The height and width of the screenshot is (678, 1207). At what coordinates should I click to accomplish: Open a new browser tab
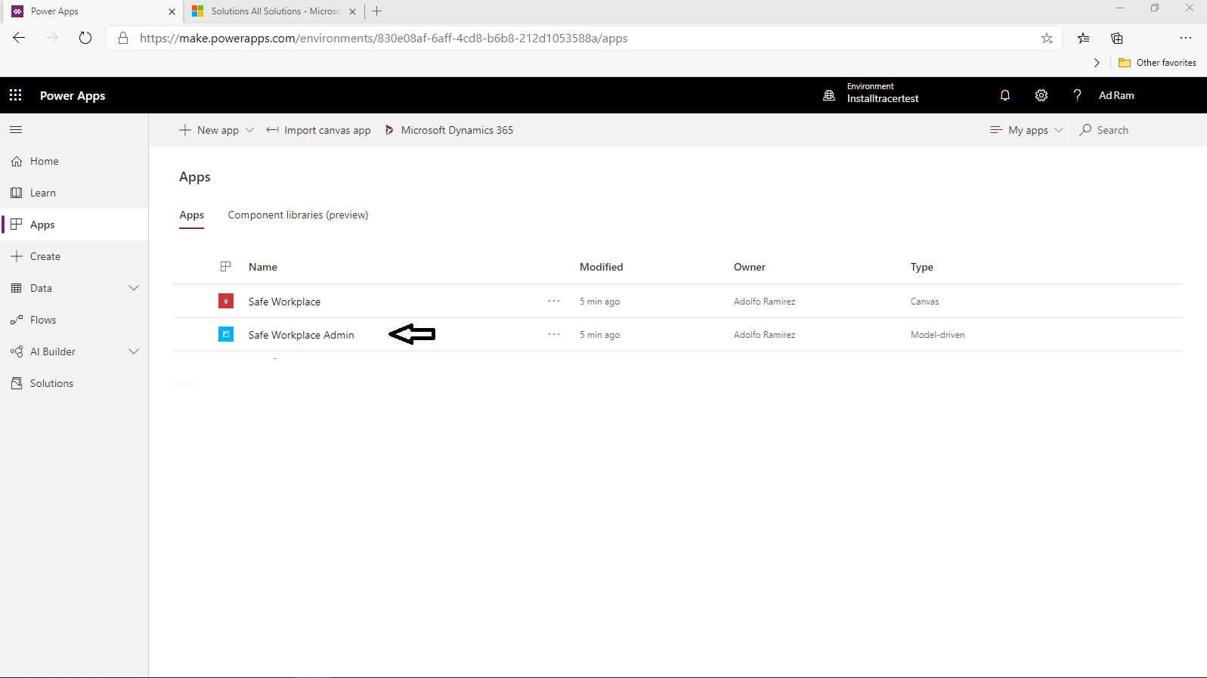tap(376, 11)
